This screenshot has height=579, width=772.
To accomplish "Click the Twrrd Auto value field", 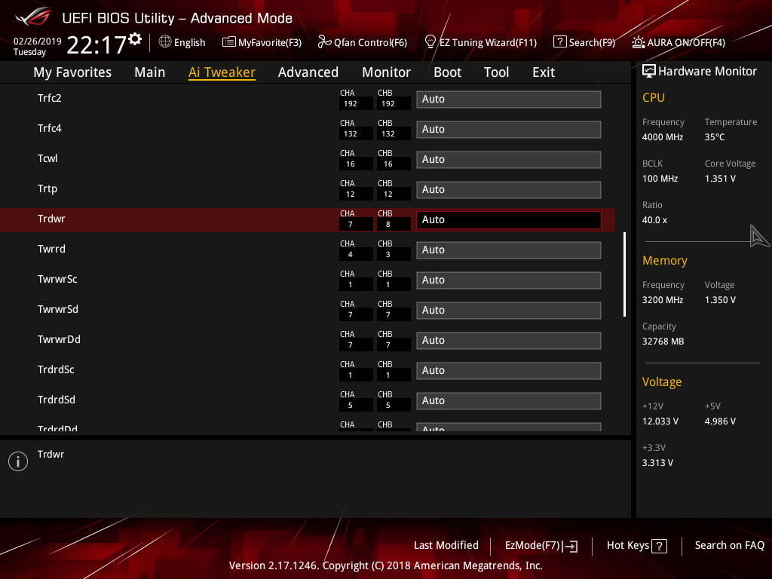I will tap(509, 250).
